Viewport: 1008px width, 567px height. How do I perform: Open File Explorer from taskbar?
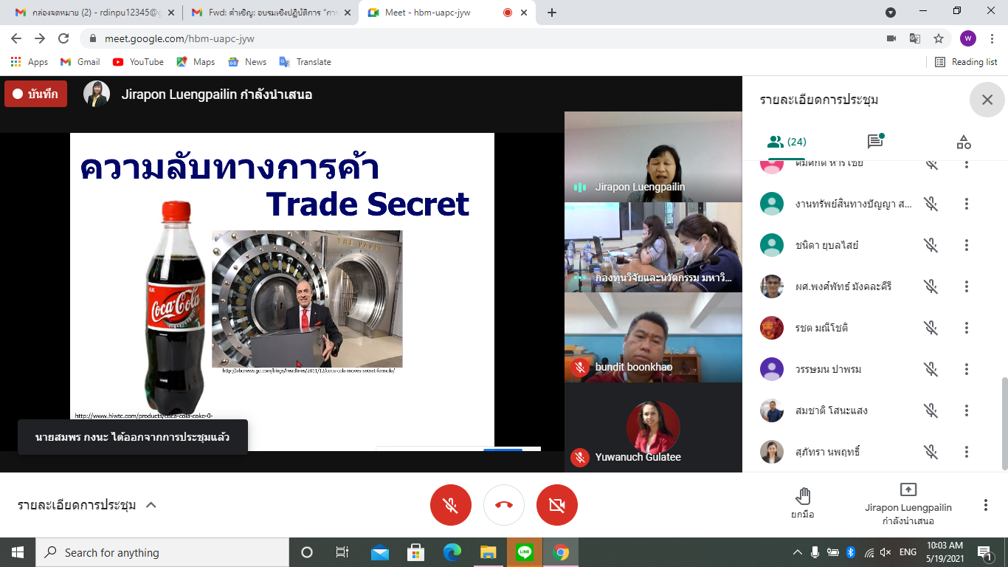click(489, 552)
